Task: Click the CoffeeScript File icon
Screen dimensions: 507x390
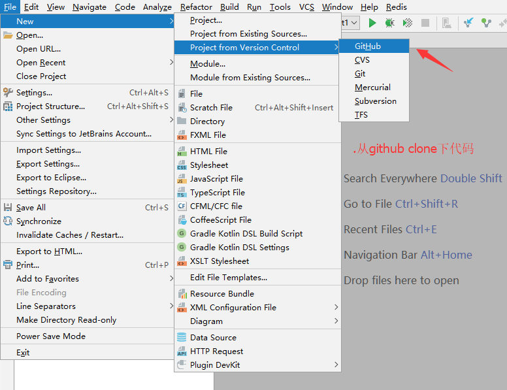Action: click(x=182, y=220)
